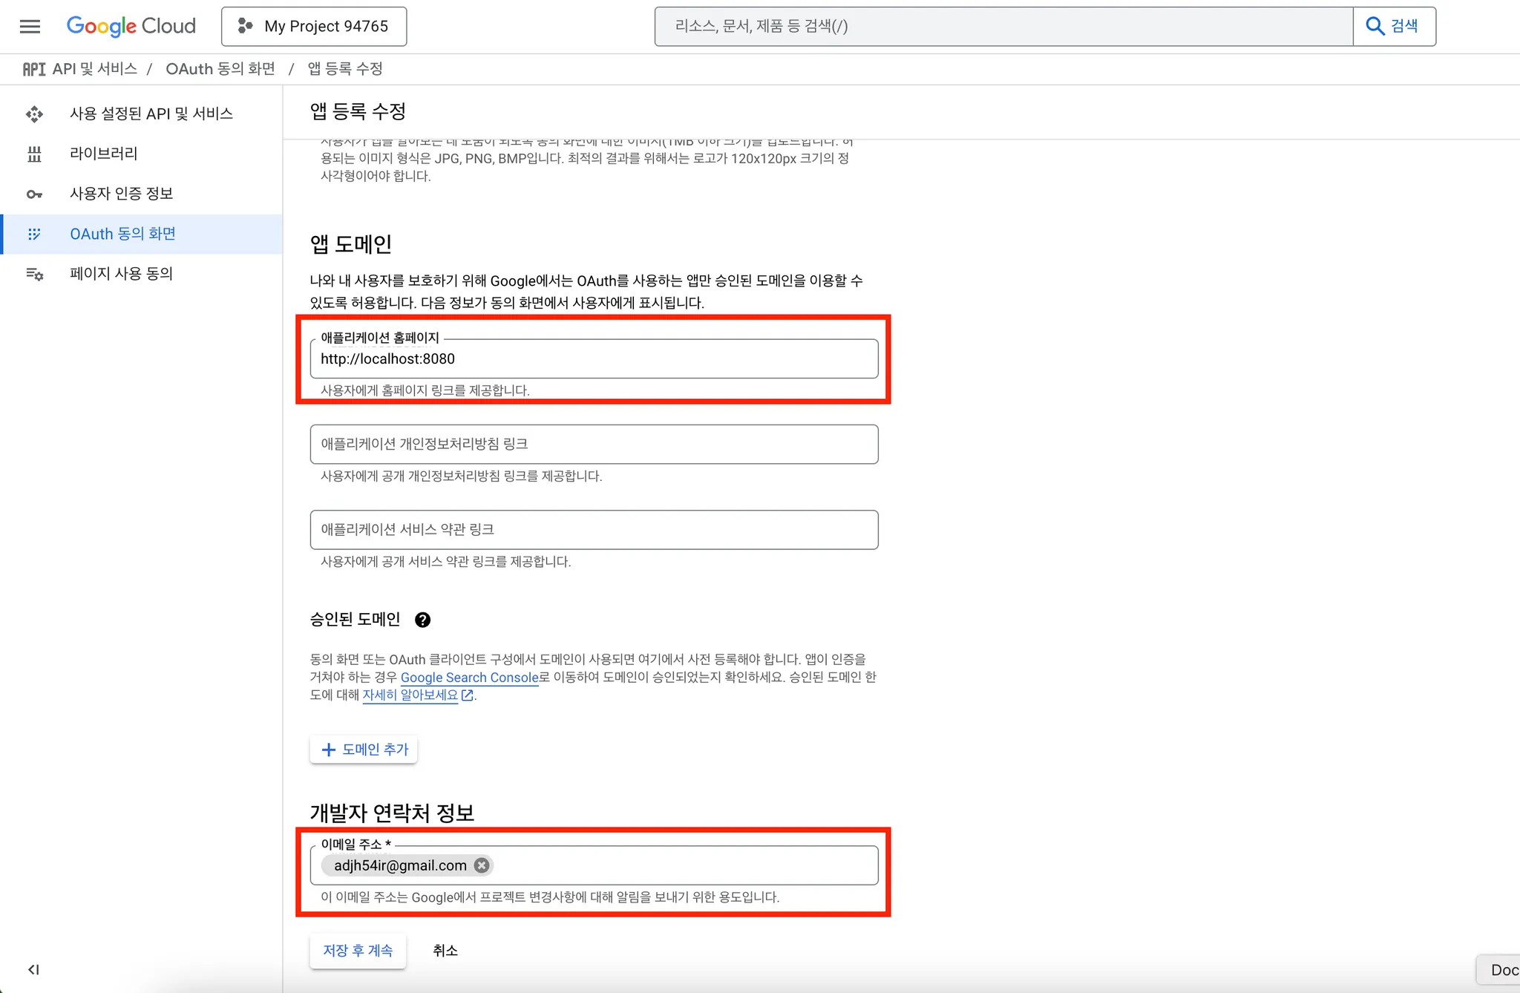
Task: Remove the adjh54ir@gmail.com email chip
Action: (482, 865)
